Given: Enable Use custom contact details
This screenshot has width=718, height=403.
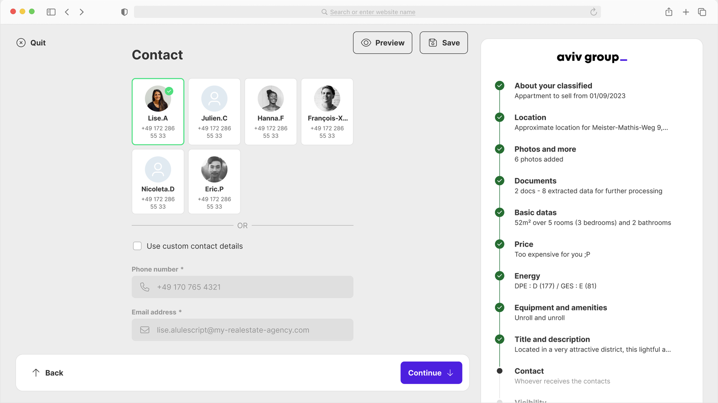Looking at the screenshot, I should click(137, 246).
